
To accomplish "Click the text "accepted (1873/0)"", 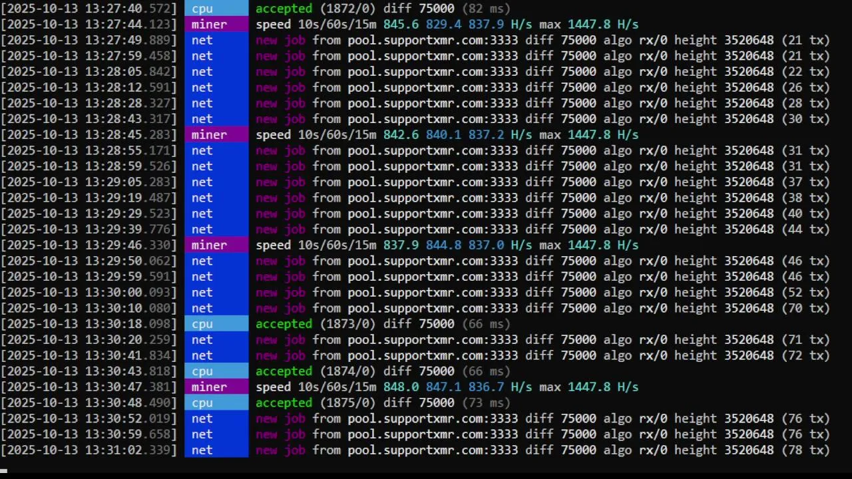I will point(316,324).
